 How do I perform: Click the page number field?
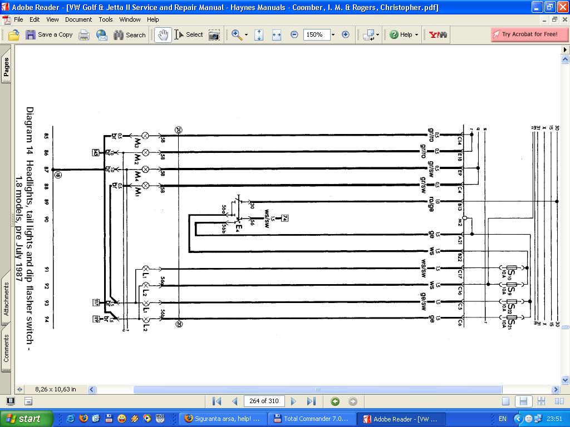(x=264, y=401)
